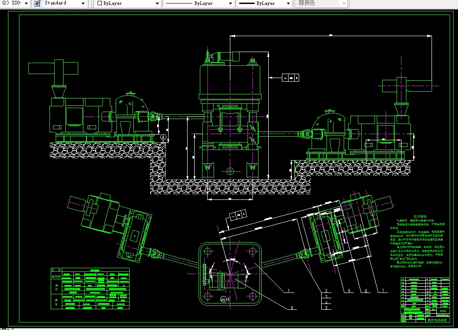458x330 pixels.
Task: Select the 技术要求 heading text
Action: tap(420, 217)
